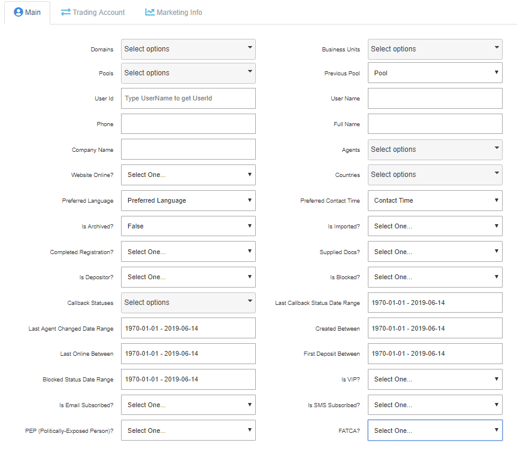Open the Is Archived dropdown
This screenshot has width=517, height=455.
point(188,226)
